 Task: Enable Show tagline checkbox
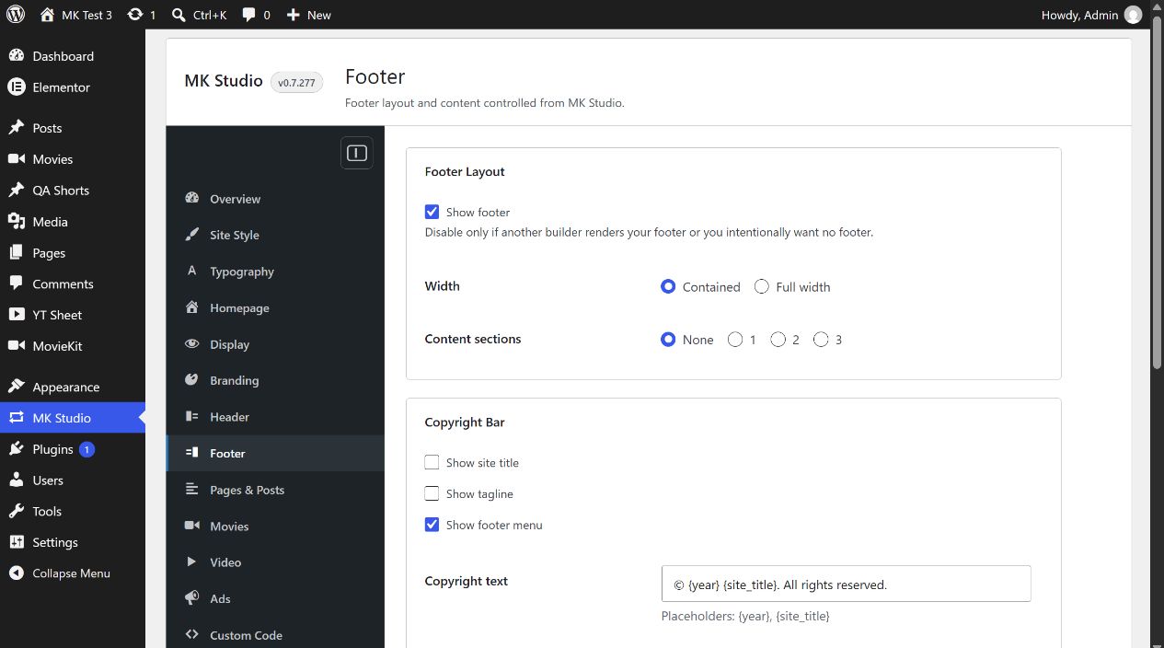[x=432, y=493]
